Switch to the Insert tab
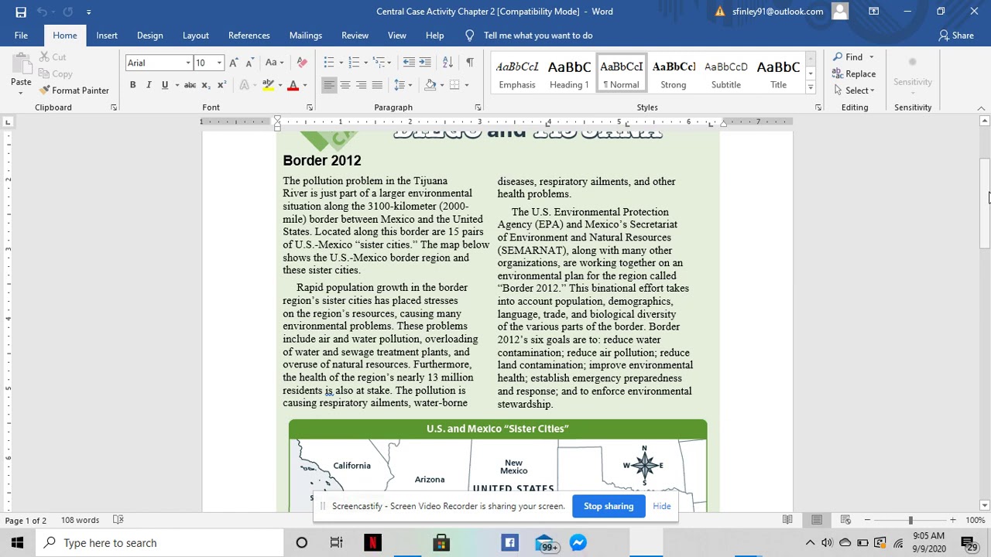991x557 pixels. pyautogui.click(x=107, y=36)
